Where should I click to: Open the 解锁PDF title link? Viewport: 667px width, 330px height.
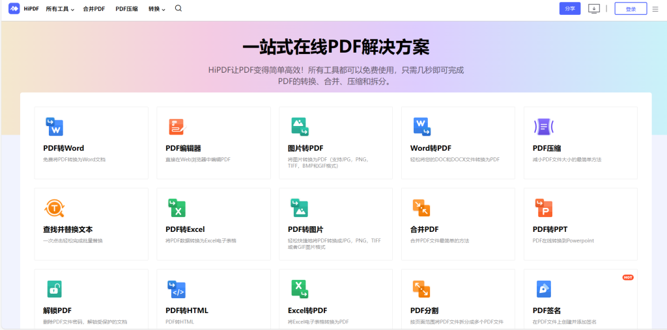click(x=57, y=311)
